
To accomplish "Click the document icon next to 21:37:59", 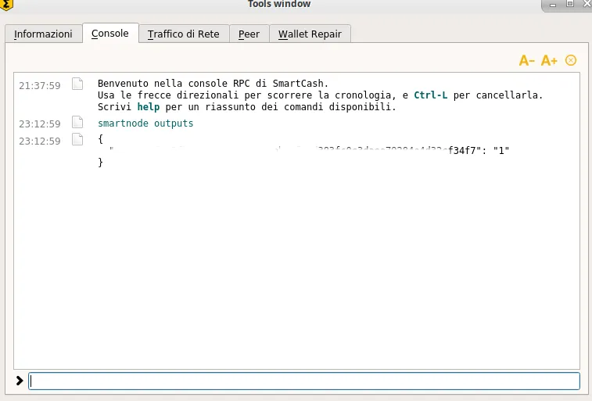I will coord(77,84).
